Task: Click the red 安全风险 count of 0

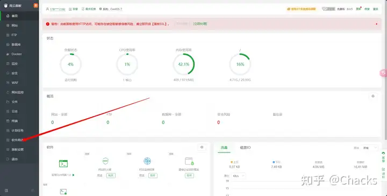Action: [x=218, y=122]
